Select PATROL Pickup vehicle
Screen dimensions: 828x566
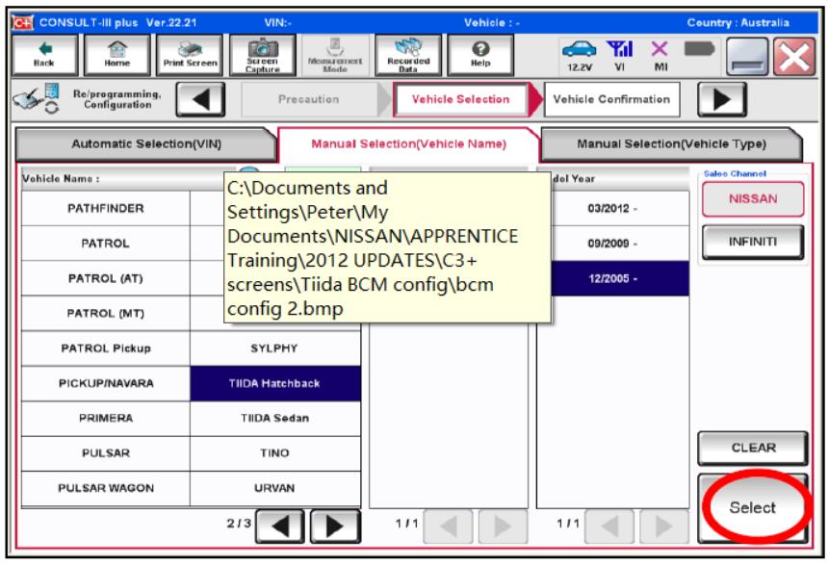(x=106, y=348)
